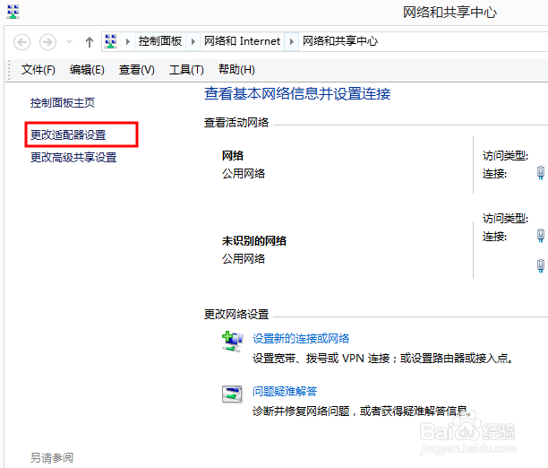Click the 查看基本网络信息并设置连接 heading

point(297,94)
